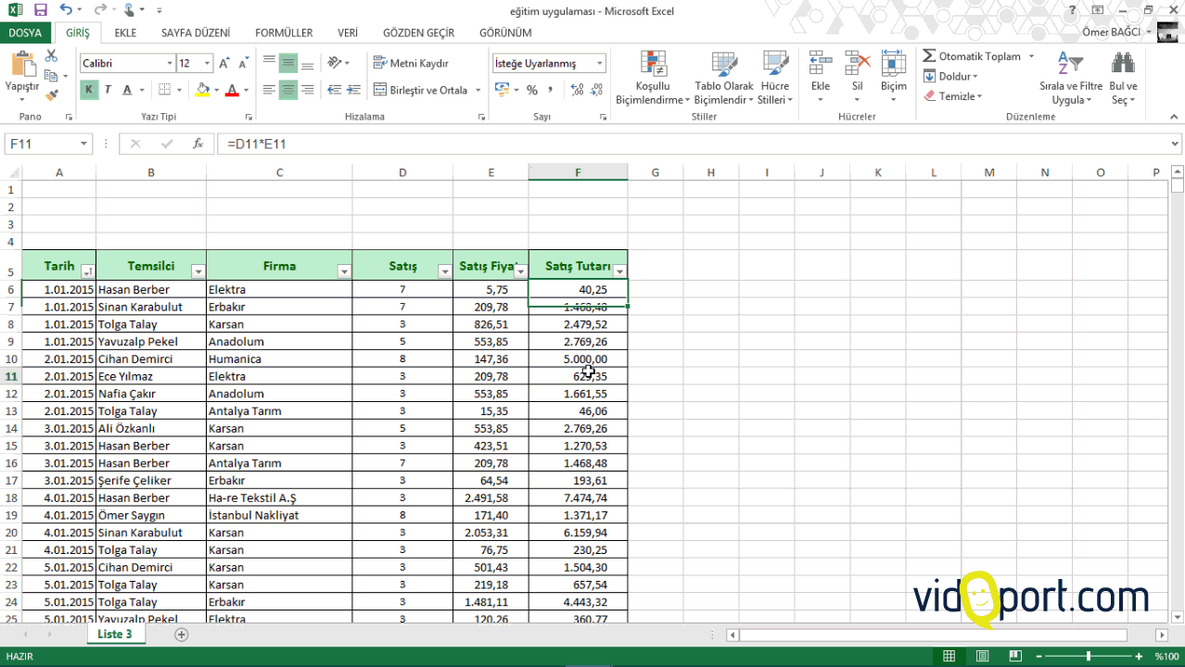Toggle bold K formatting button
Image resolution: width=1185 pixels, height=667 pixels.
coord(89,90)
